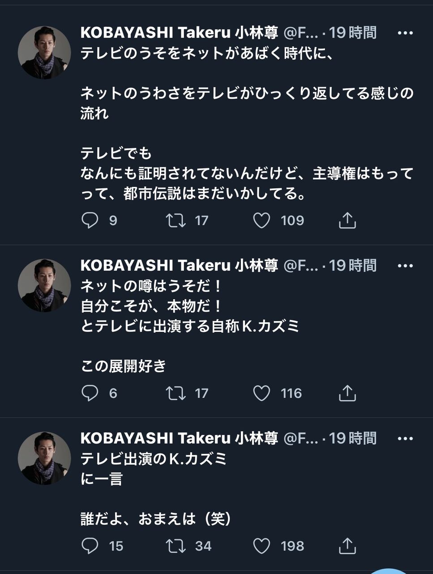The width and height of the screenshot is (433, 574).
Task: Open the profile avatar on the second tweet
Action: (x=44, y=286)
